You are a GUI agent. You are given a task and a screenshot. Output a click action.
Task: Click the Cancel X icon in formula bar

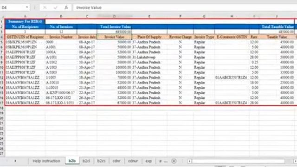pos(45,7)
